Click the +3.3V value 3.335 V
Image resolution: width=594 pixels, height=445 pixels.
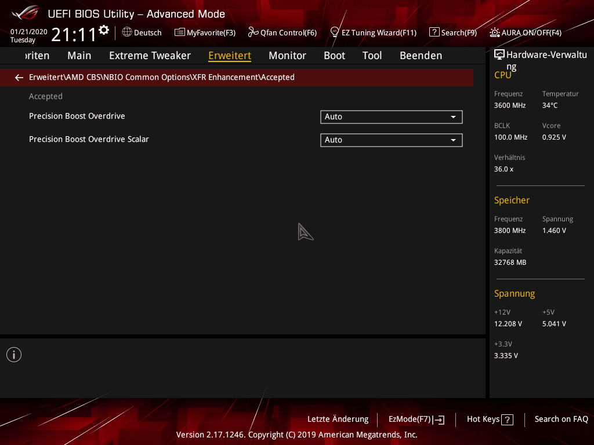pyautogui.click(x=506, y=356)
